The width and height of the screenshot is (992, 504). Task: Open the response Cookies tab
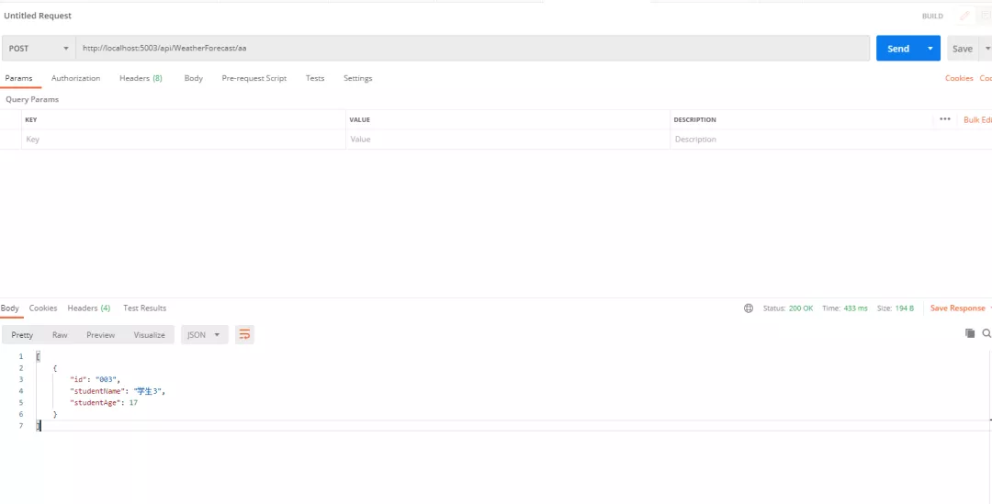[43, 308]
